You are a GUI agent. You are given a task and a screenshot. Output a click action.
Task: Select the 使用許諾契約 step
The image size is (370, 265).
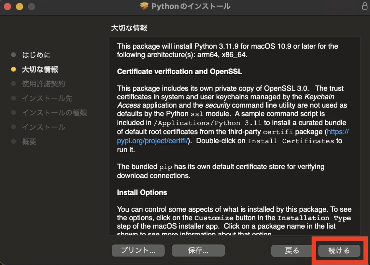(x=43, y=84)
